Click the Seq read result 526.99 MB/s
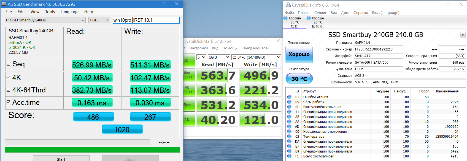 92,65
